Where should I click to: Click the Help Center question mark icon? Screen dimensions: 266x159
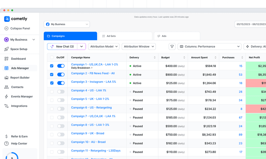click(6, 143)
